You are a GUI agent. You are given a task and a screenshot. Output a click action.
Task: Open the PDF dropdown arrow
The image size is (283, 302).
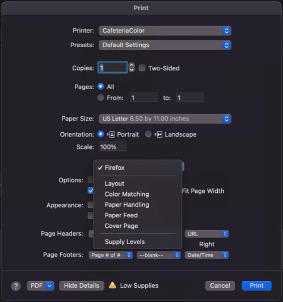(x=50, y=286)
